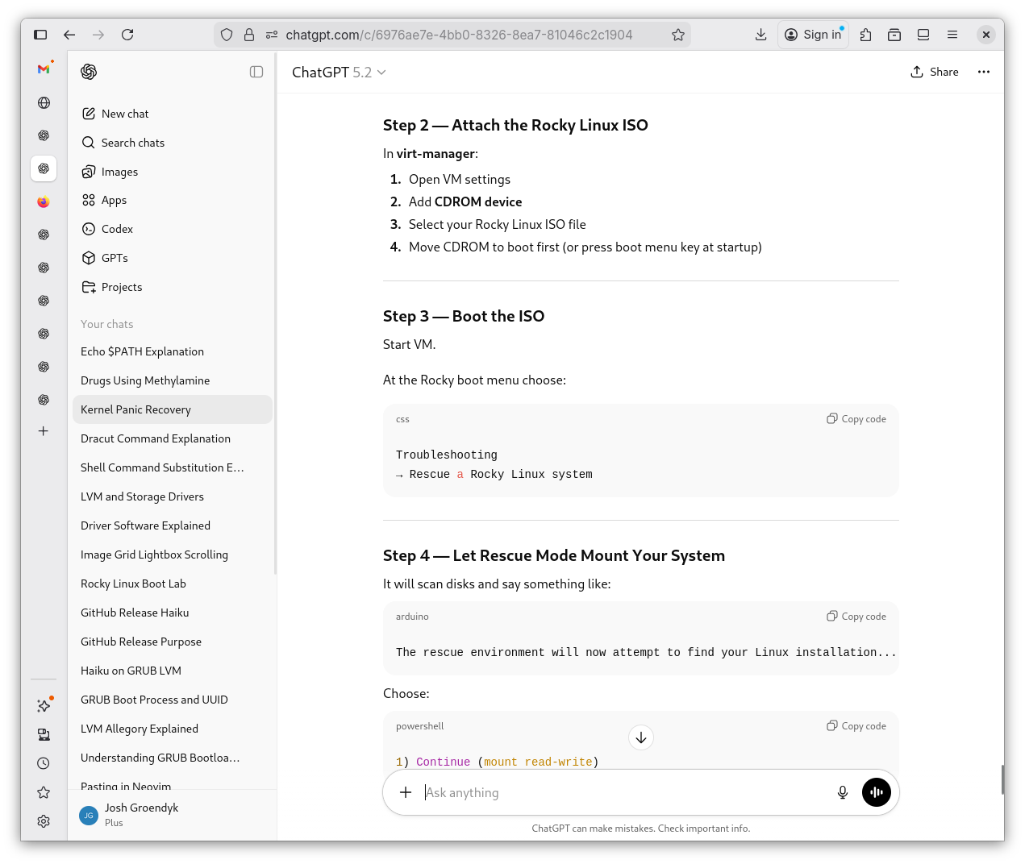This screenshot has height=864, width=1025.
Task: Open the Rocky Linux Boot Lab chat
Action: click(x=133, y=584)
